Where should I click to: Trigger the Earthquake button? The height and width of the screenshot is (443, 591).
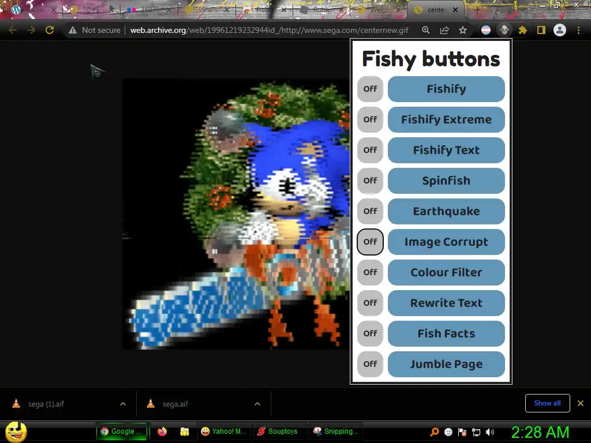point(446,211)
